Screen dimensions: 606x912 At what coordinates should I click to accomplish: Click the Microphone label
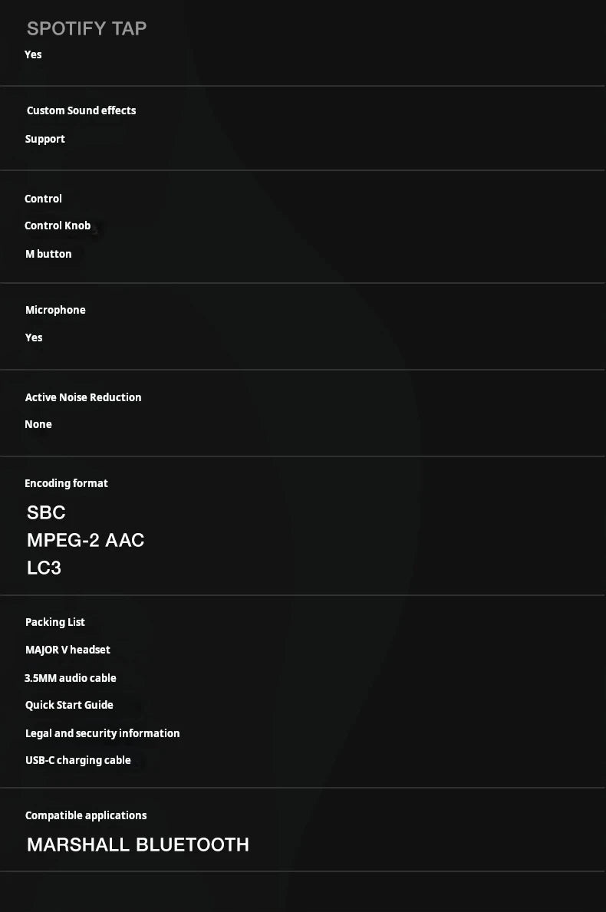point(55,310)
